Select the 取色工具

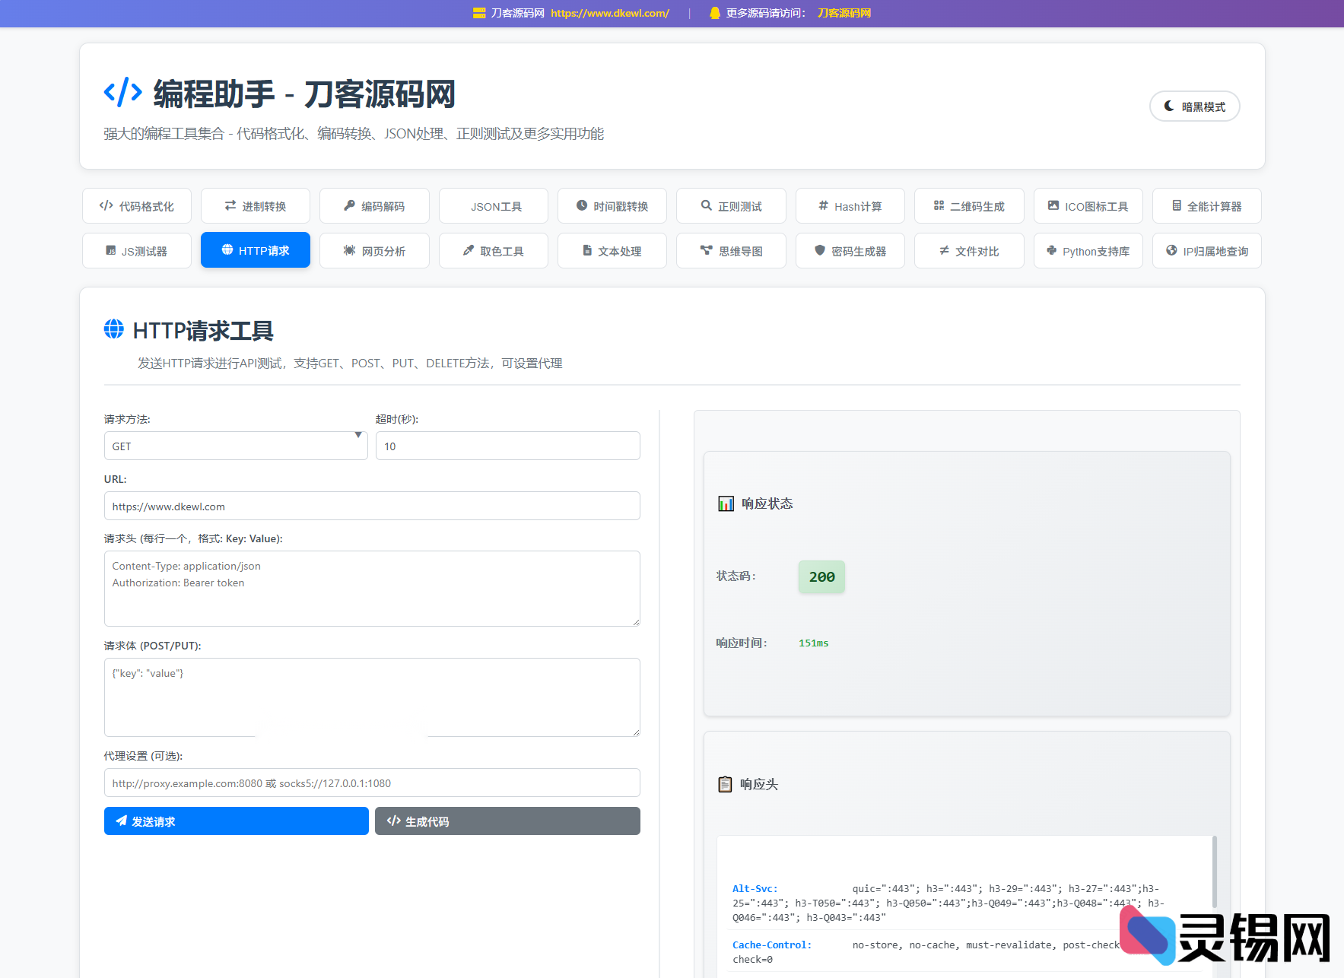[493, 250]
